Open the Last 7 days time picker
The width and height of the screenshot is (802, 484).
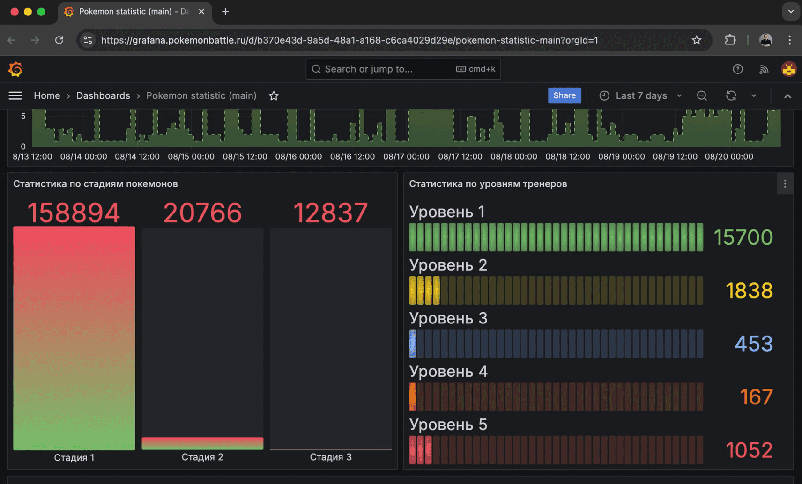(640, 96)
